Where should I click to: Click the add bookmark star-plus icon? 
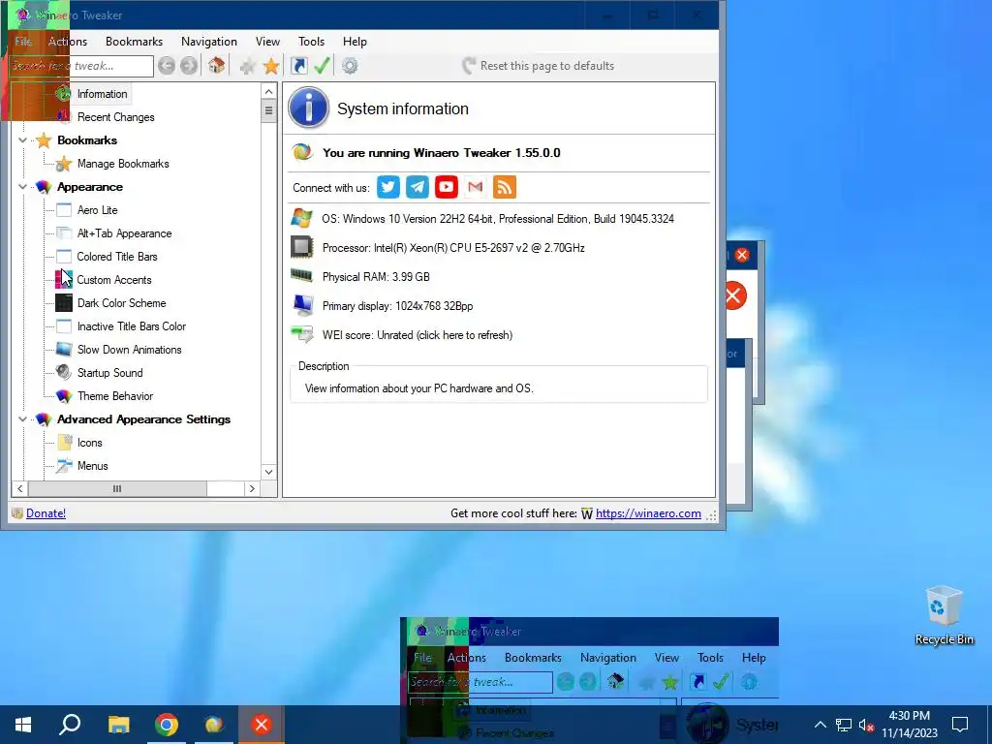[x=248, y=66]
